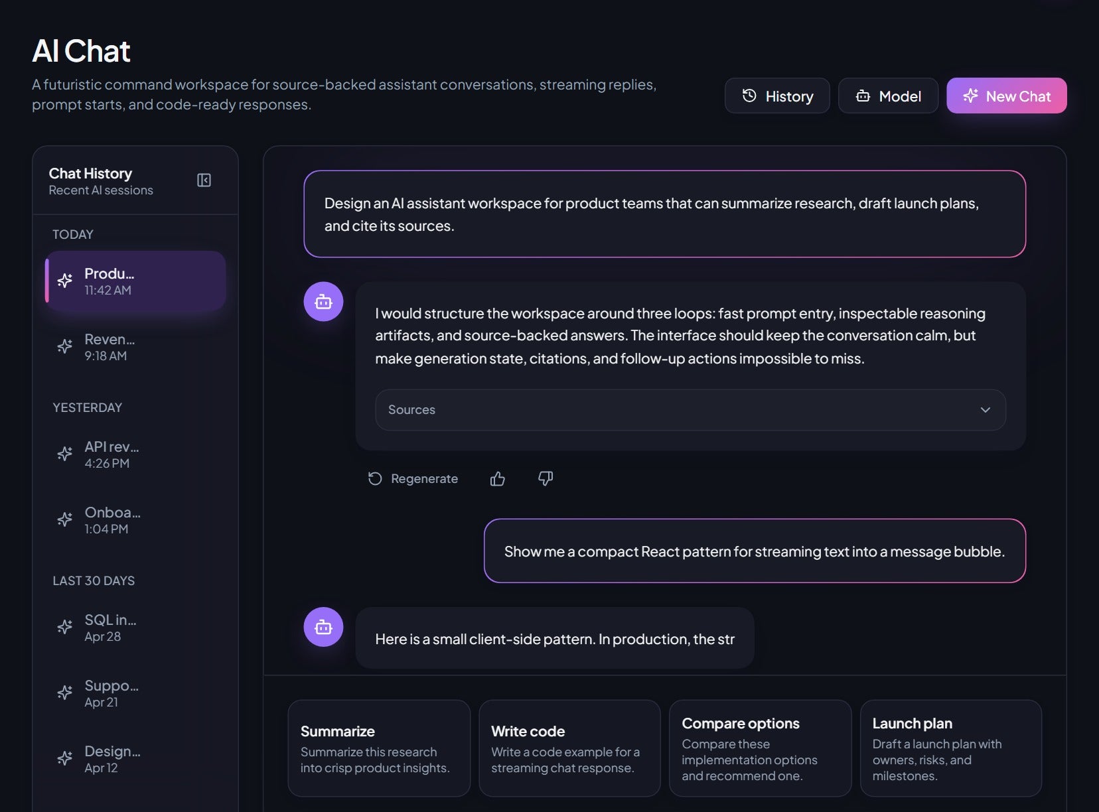Click the page description about futuristic command workspace
This screenshot has width=1099, height=812.
[x=344, y=94]
